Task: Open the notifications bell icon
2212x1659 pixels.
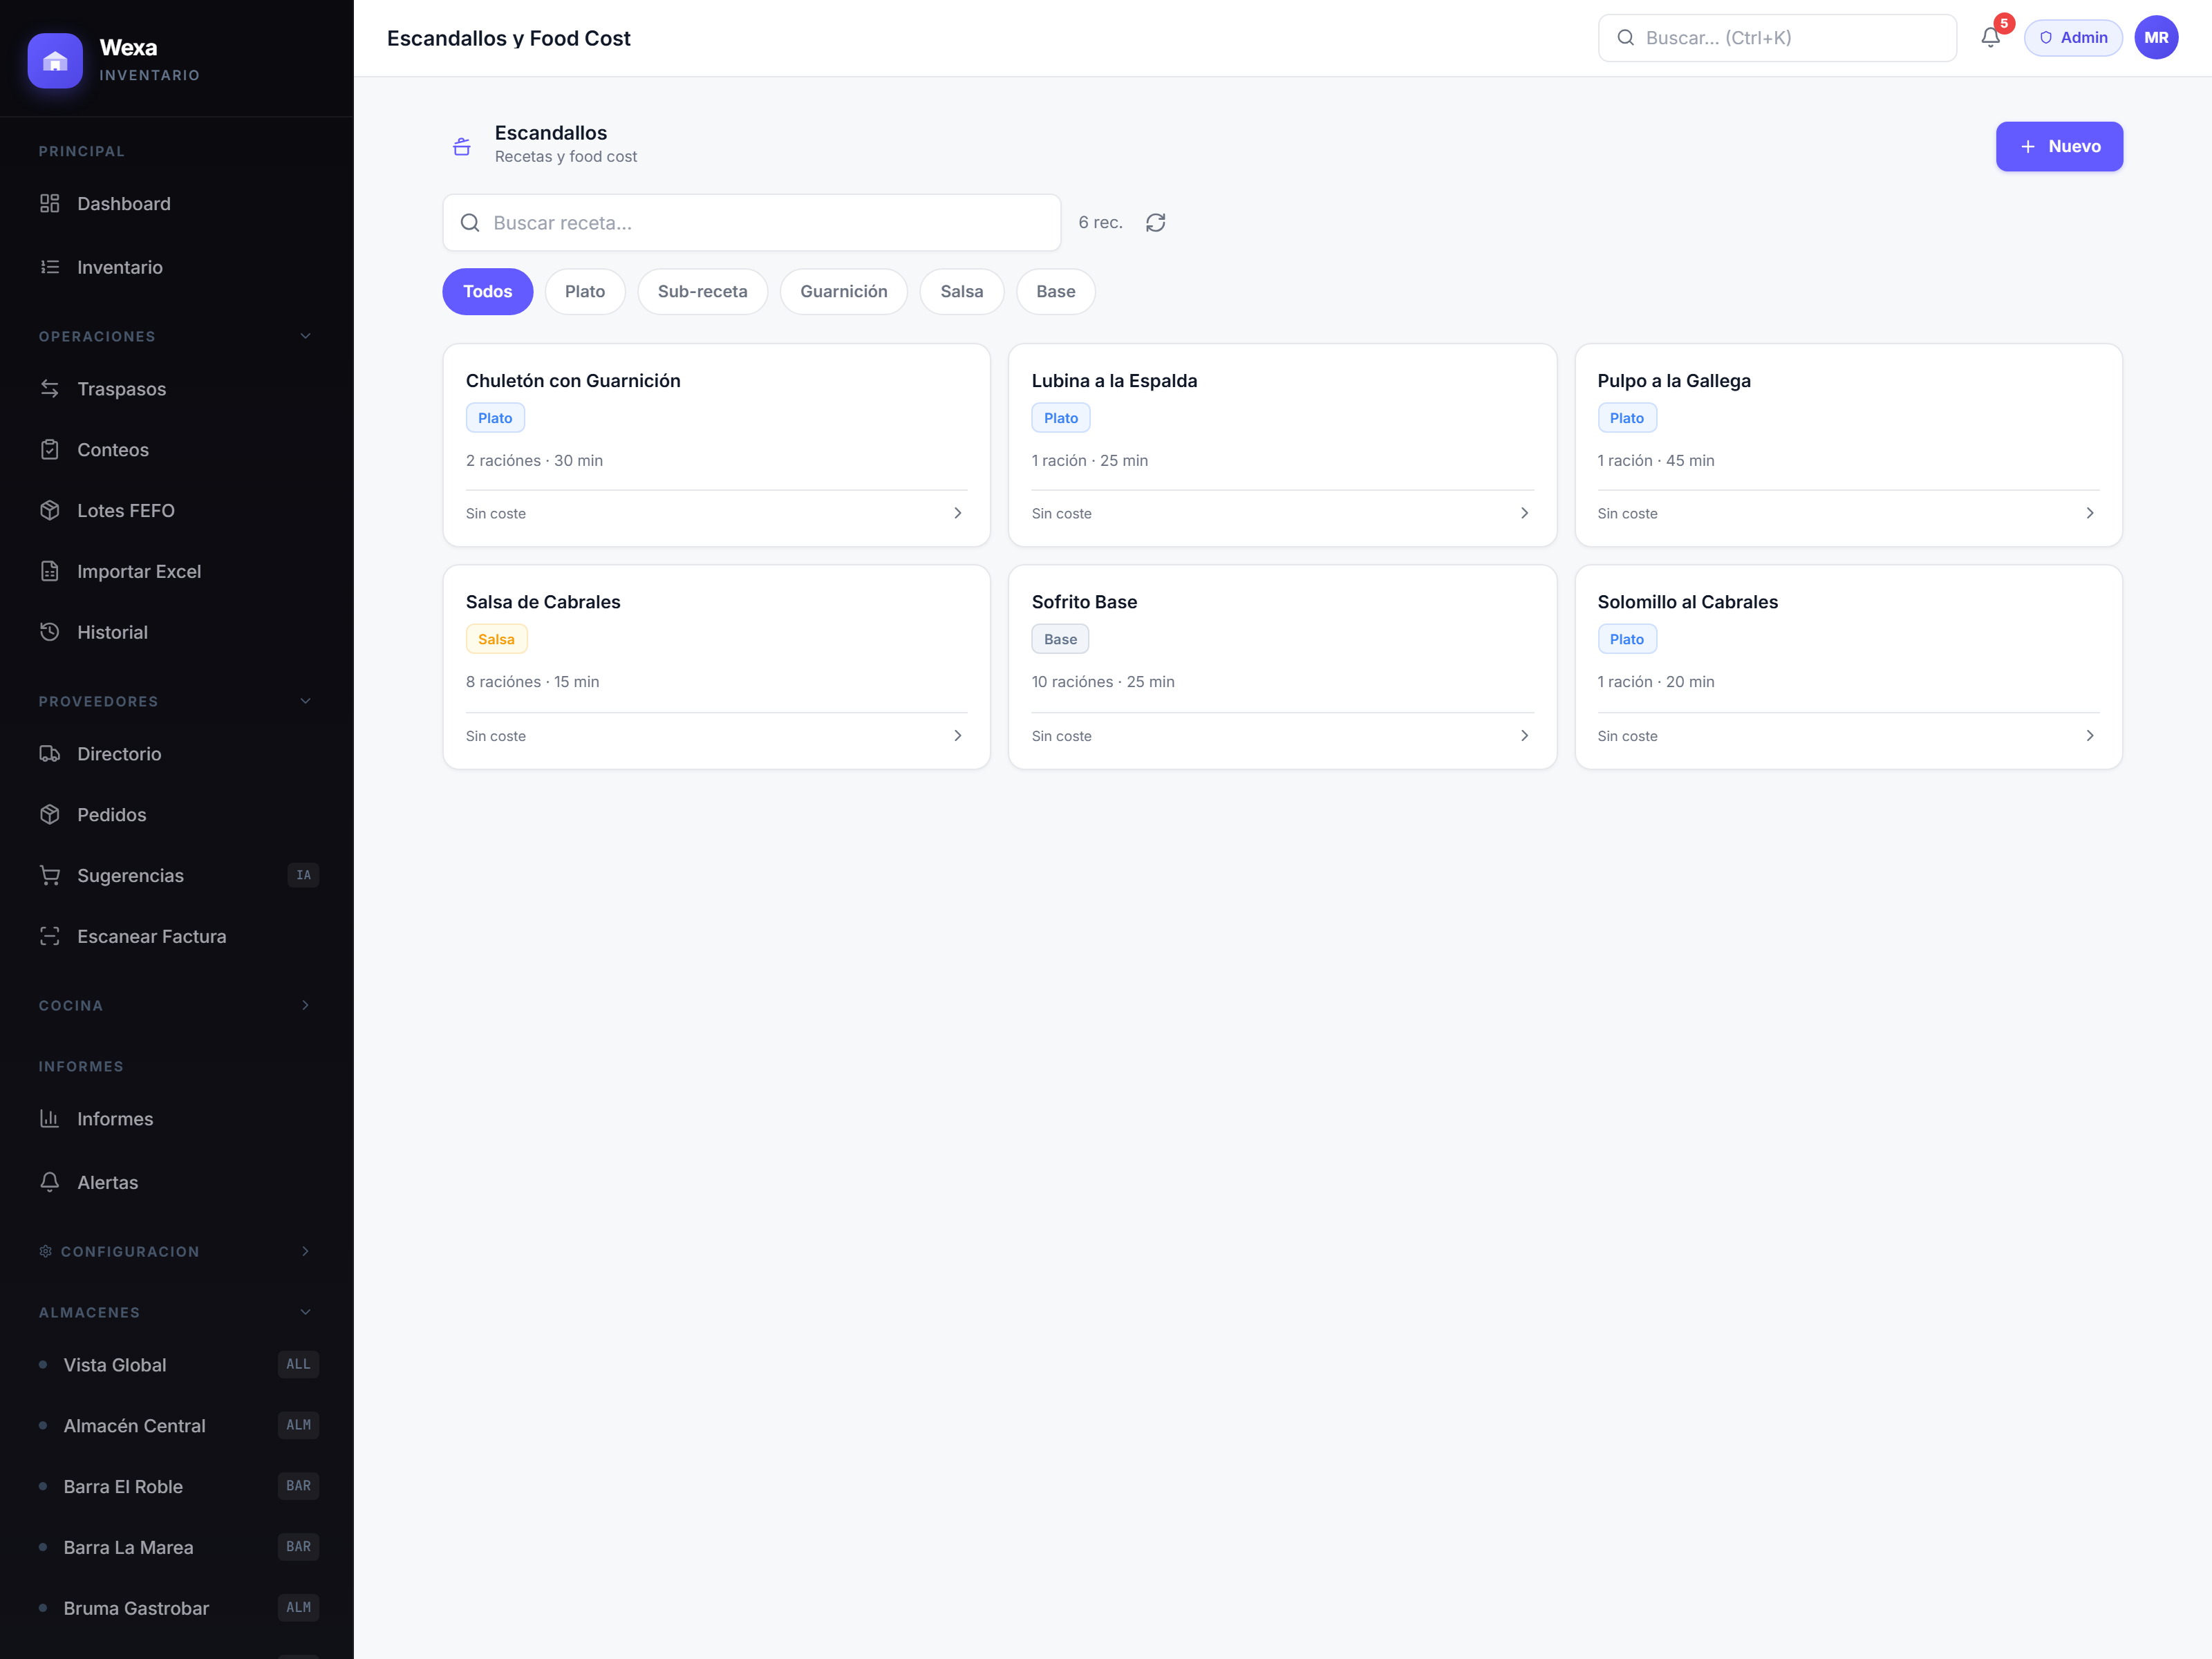Action: [1990, 38]
